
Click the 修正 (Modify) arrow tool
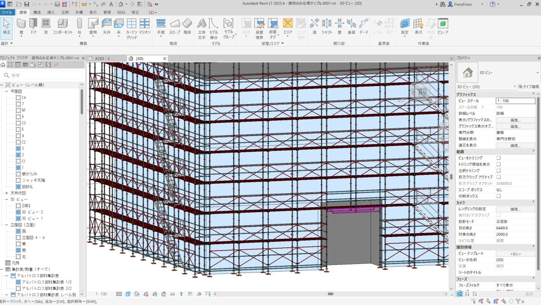click(x=6, y=25)
